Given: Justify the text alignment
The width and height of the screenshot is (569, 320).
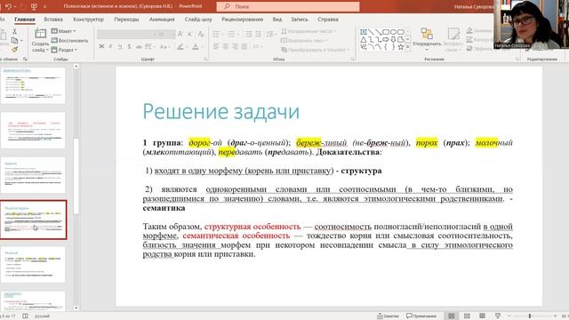Looking at the screenshot, I should pyautogui.click(x=244, y=46).
